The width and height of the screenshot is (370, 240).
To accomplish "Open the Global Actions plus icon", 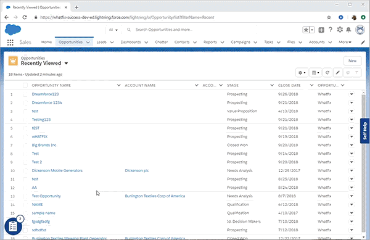I will coord(321,30).
